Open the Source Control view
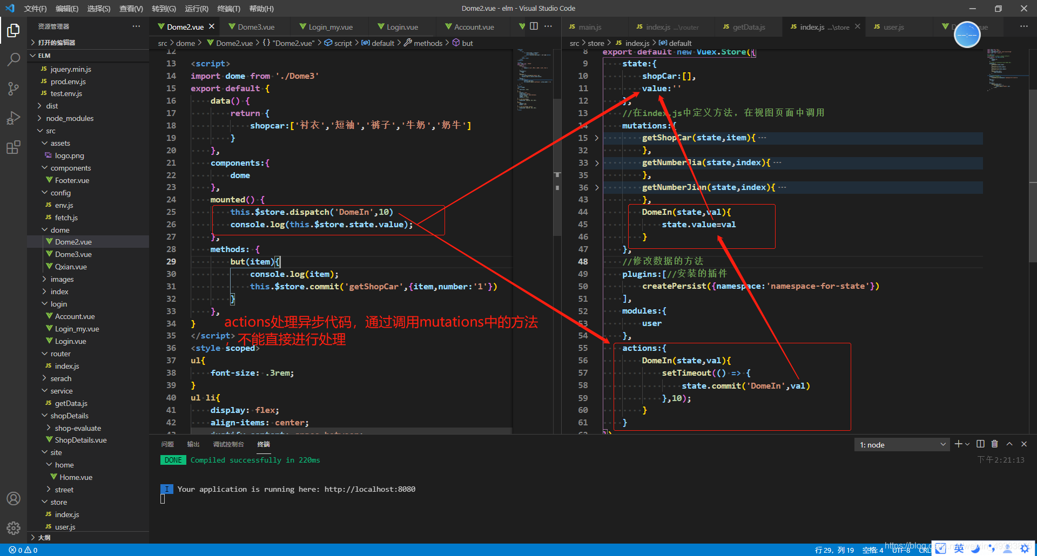1037x556 pixels. (x=14, y=89)
